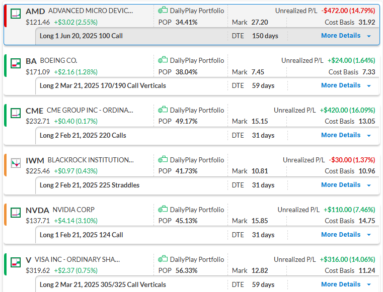
Task: Click the portfolio icon in the V row
Action: point(163,259)
